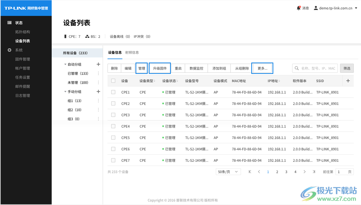Collapse the 自动分组 tree section
This screenshot has width=361, height=205.
point(65,64)
